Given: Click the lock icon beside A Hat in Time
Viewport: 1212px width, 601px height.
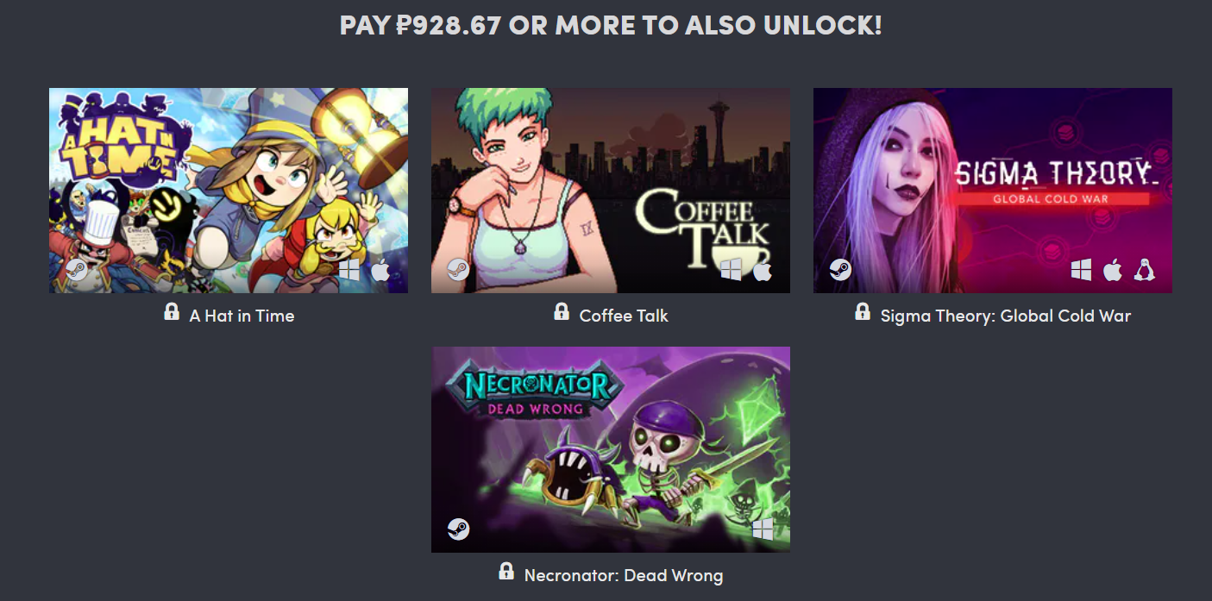Looking at the screenshot, I should 172,311.
